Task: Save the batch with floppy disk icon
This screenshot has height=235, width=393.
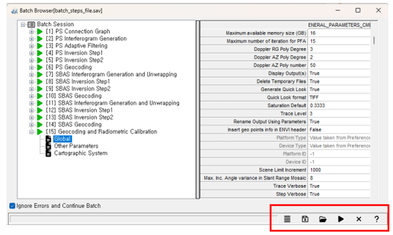Action: tap(305, 219)
